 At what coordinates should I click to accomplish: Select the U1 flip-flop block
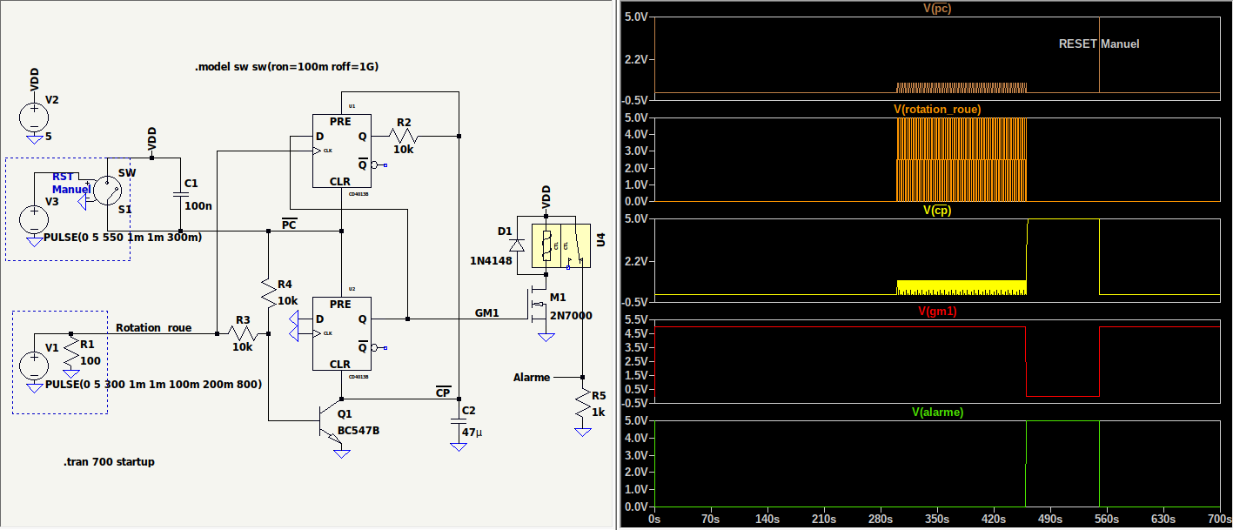click(x=341, y=151)
